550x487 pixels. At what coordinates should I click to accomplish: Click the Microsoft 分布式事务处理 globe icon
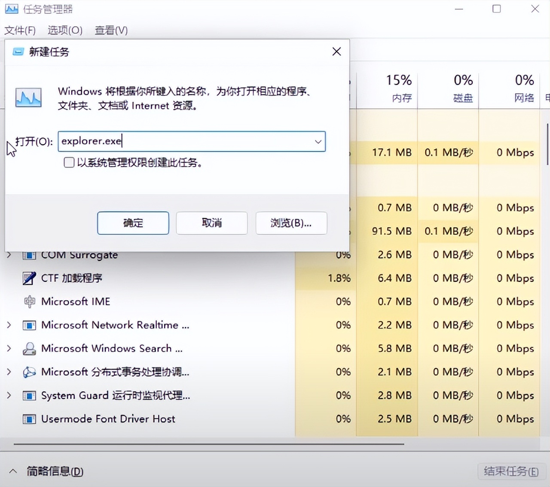tap(29, 372)
